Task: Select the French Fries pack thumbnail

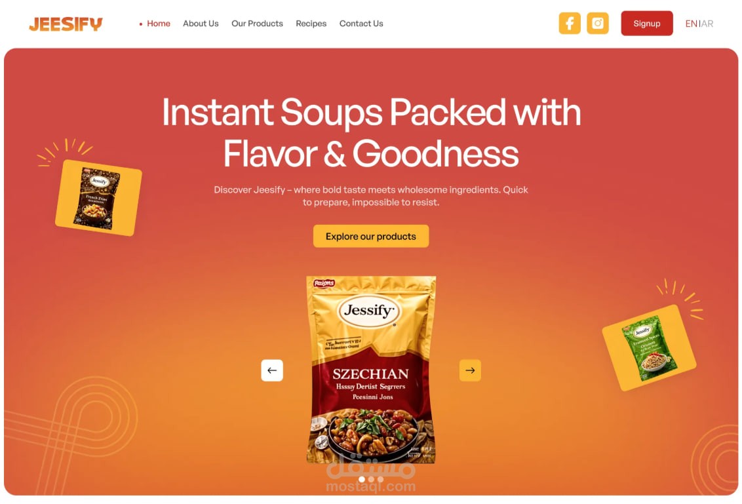Action: (98, 198)
